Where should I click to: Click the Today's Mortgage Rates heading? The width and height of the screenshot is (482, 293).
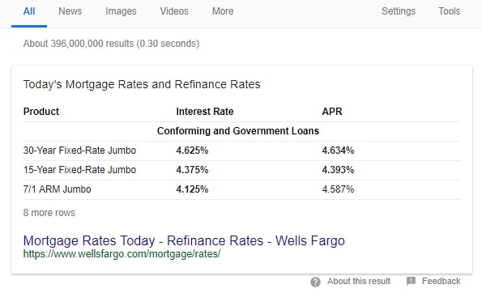(142, 84)
